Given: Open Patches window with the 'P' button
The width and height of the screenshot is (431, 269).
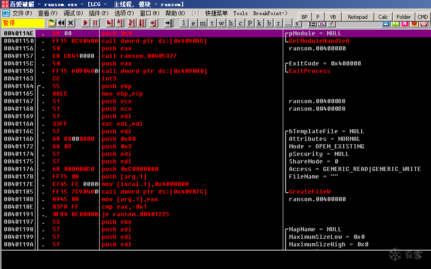Looking at the screenshot, I should point(250,23).
